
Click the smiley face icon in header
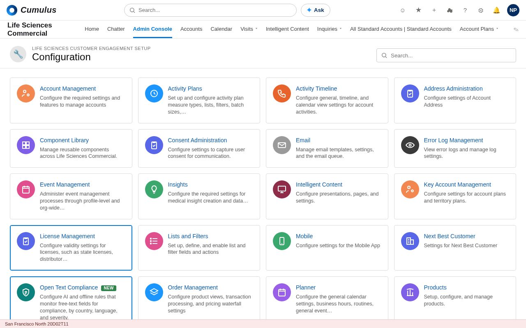pos(403,10)
